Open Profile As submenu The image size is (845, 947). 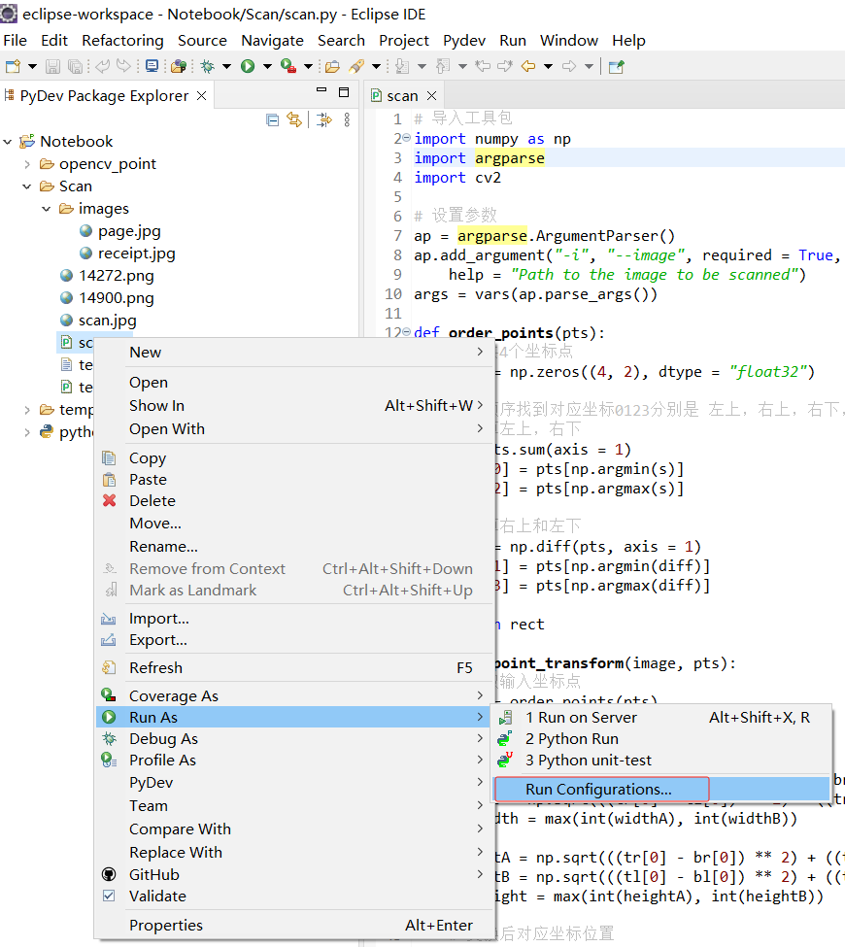294,761
